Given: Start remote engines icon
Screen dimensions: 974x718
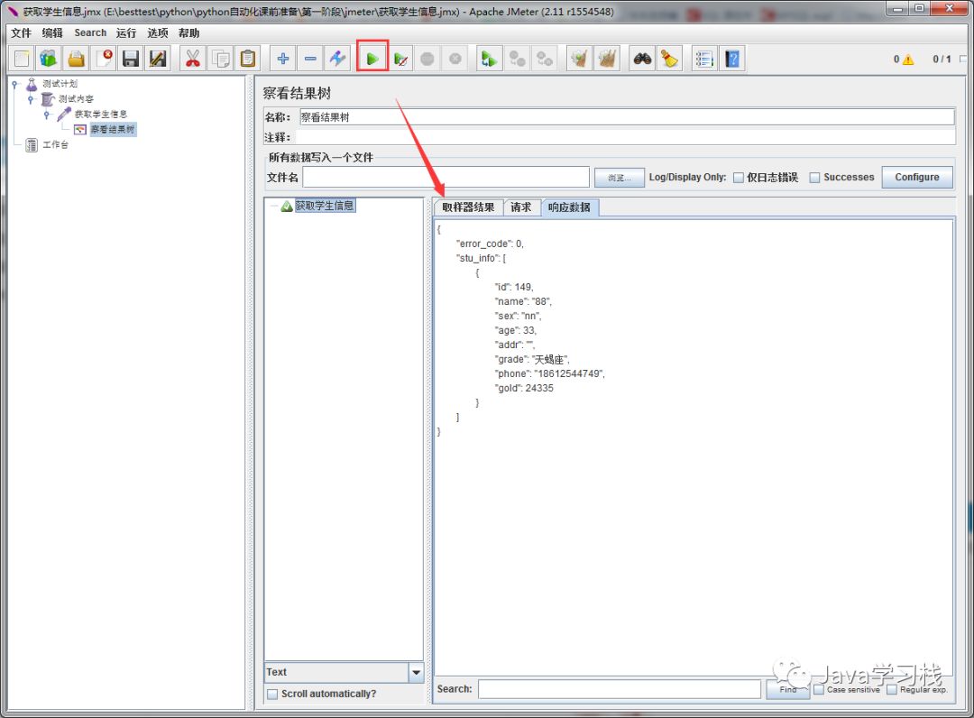Looking at the screenshot, I should click(x=490, y=59).
